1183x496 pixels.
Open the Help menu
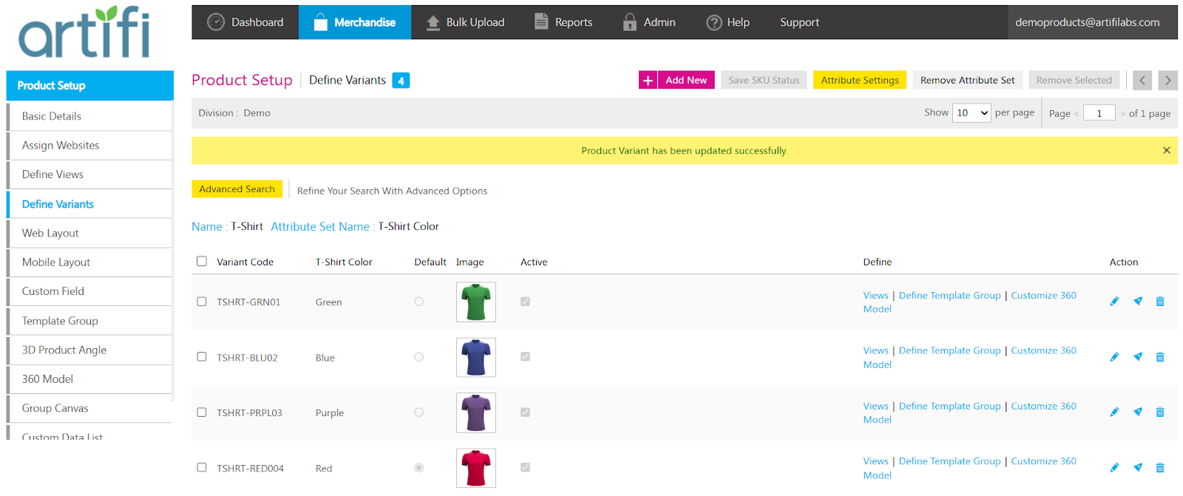728,22
